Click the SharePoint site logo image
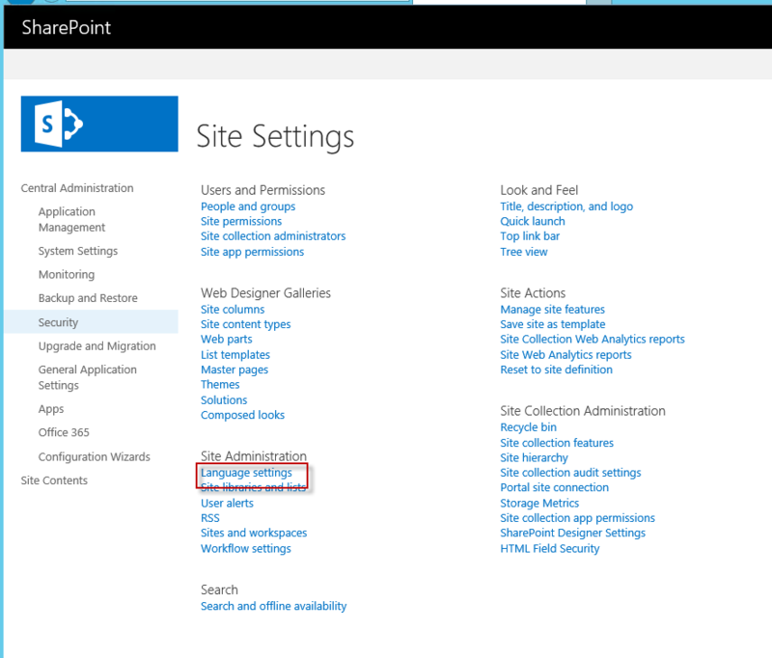This screenshot has height=658, width=772. click(99, 123)
